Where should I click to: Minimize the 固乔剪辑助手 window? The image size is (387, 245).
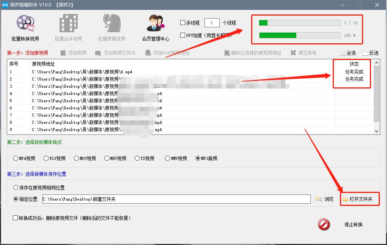coord(343,5)
